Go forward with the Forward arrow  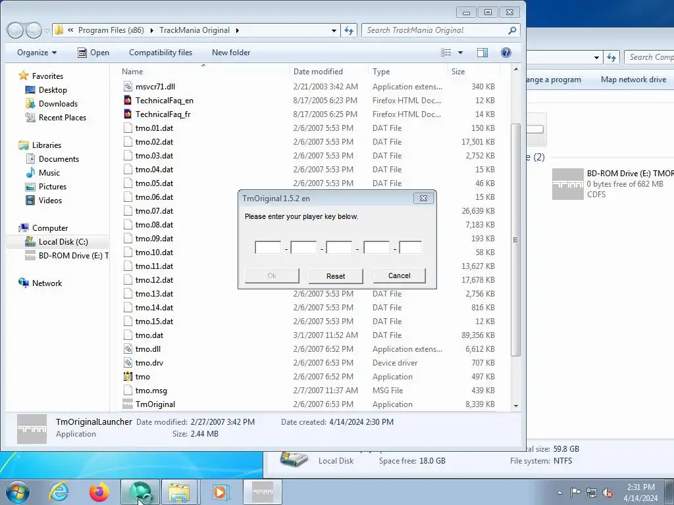34,30
